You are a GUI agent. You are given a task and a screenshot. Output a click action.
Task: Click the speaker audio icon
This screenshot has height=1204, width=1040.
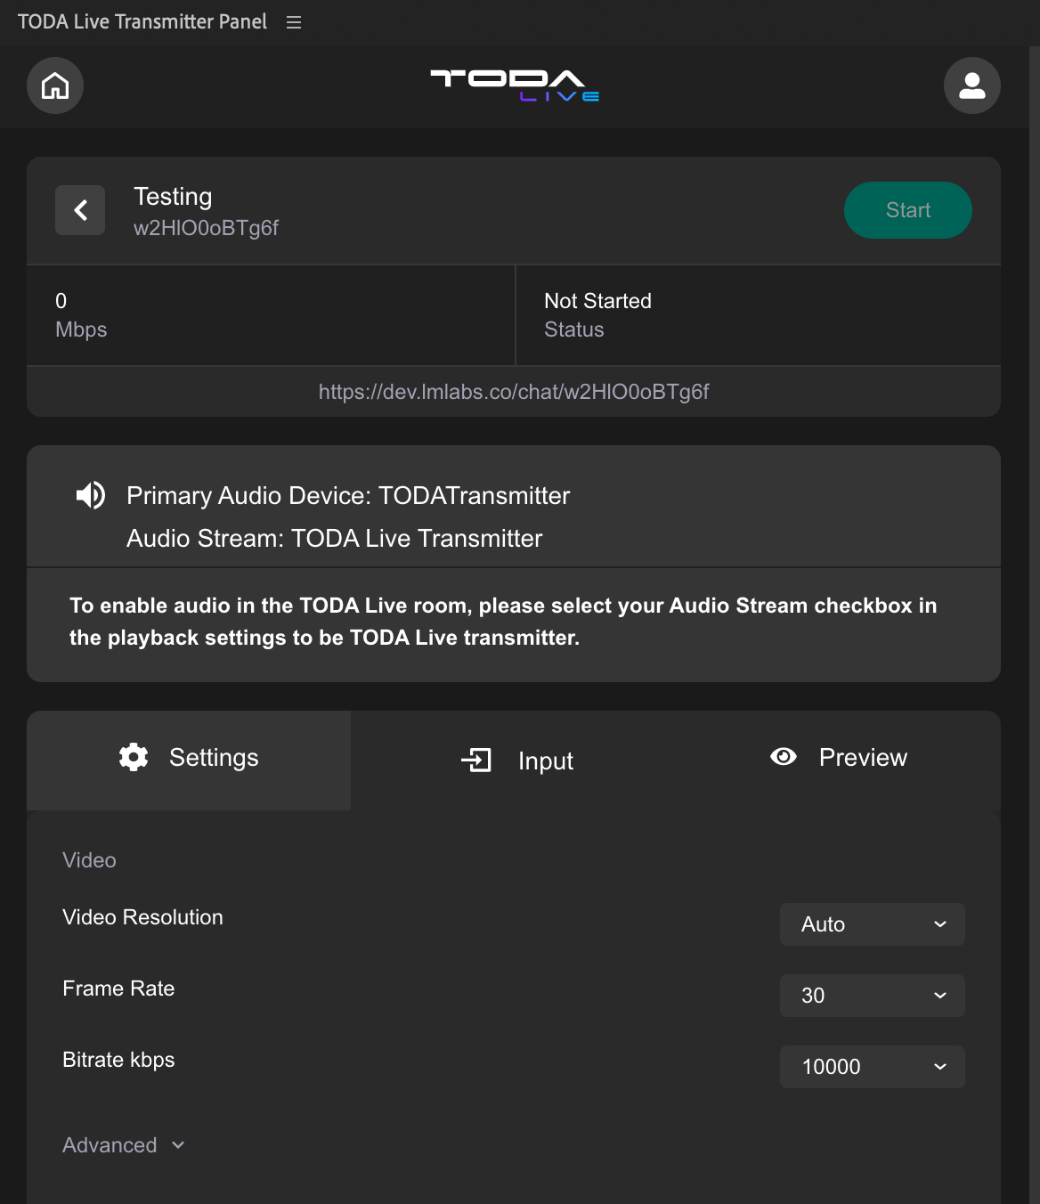tap(91, 495)
